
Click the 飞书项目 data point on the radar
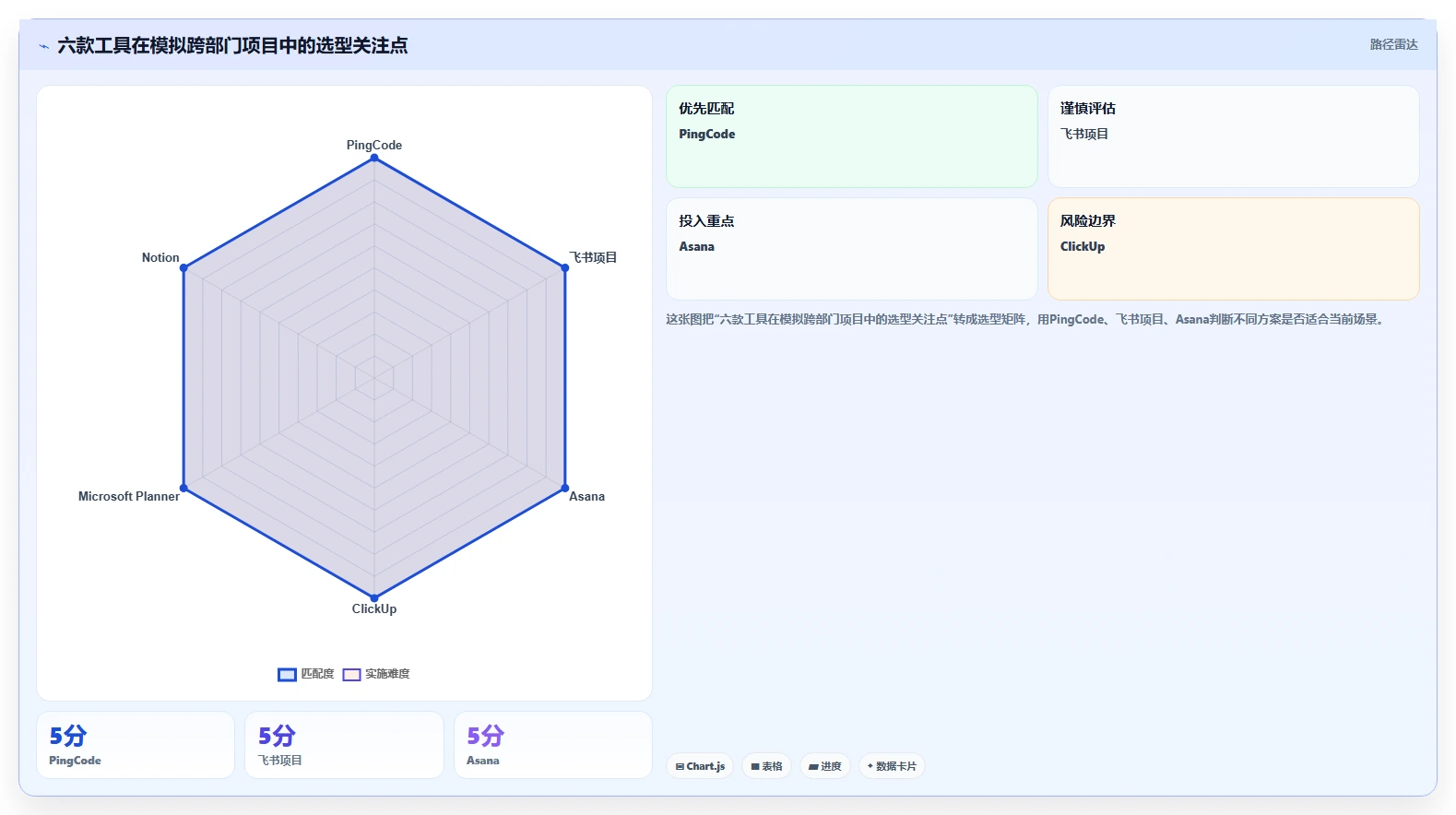click(565, 267)
